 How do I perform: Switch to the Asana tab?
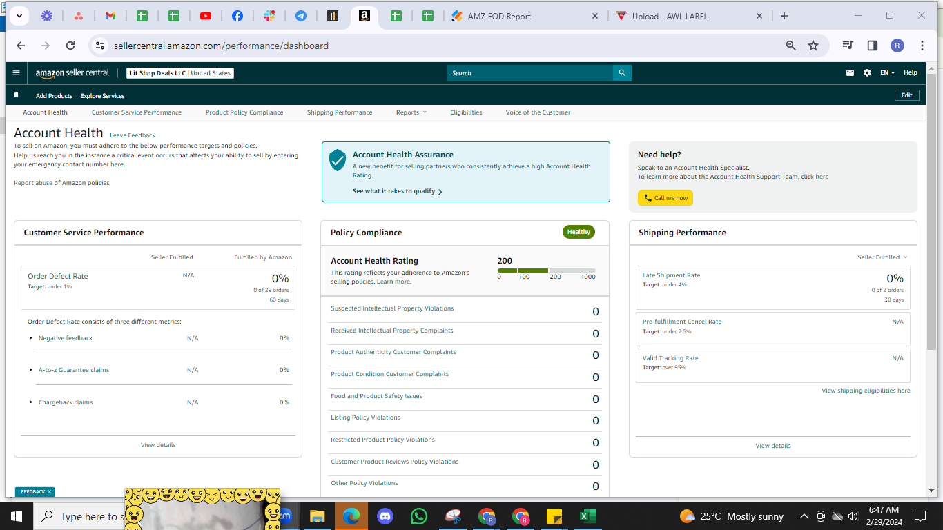tap(79, 16)
